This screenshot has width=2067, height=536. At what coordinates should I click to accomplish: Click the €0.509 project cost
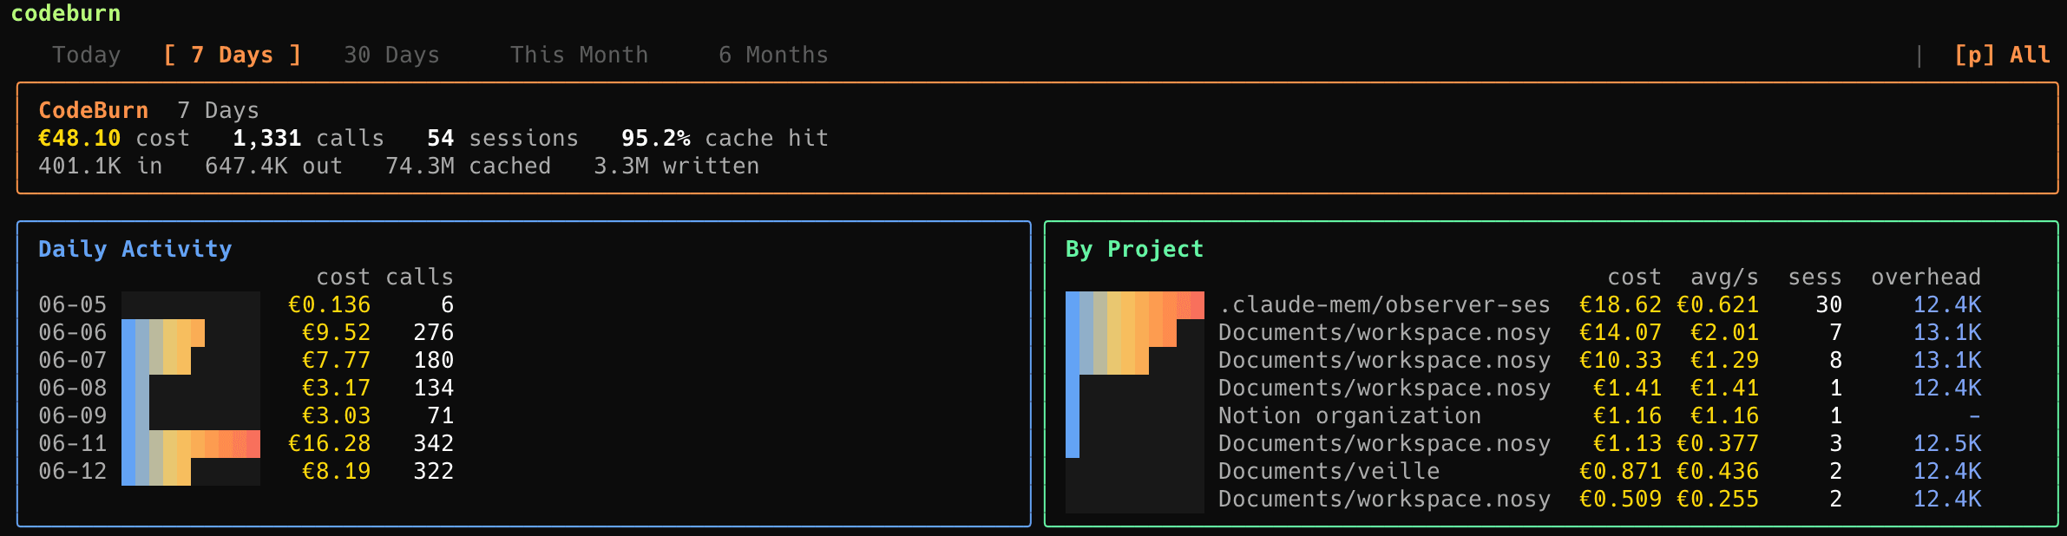[x=1620, y=499]
